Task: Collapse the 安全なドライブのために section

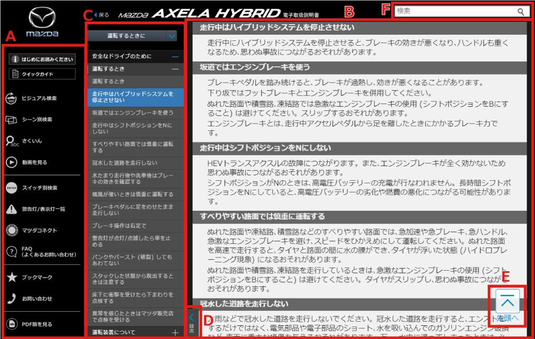Action: [175, 56]
